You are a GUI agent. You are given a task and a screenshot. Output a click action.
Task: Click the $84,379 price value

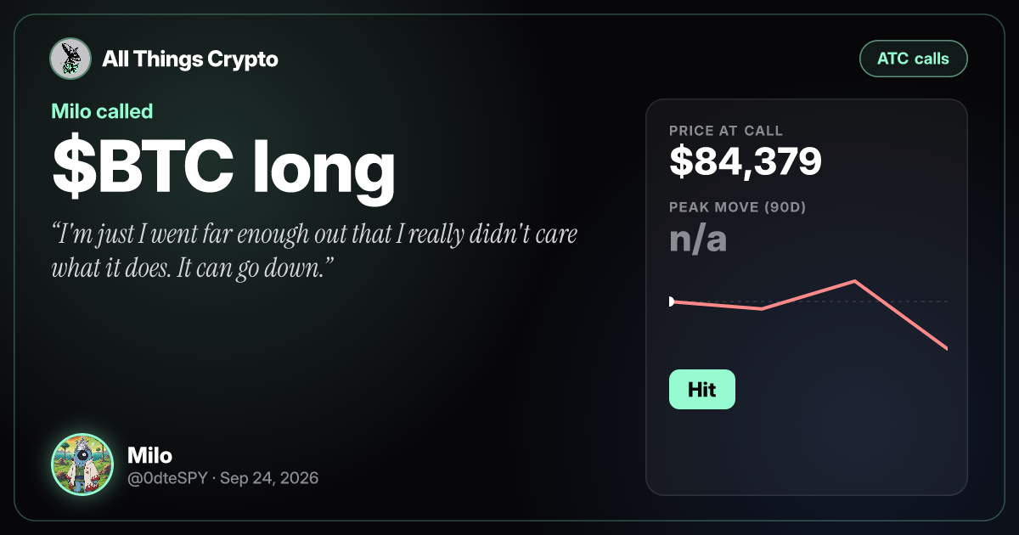(x=746, y=160)
